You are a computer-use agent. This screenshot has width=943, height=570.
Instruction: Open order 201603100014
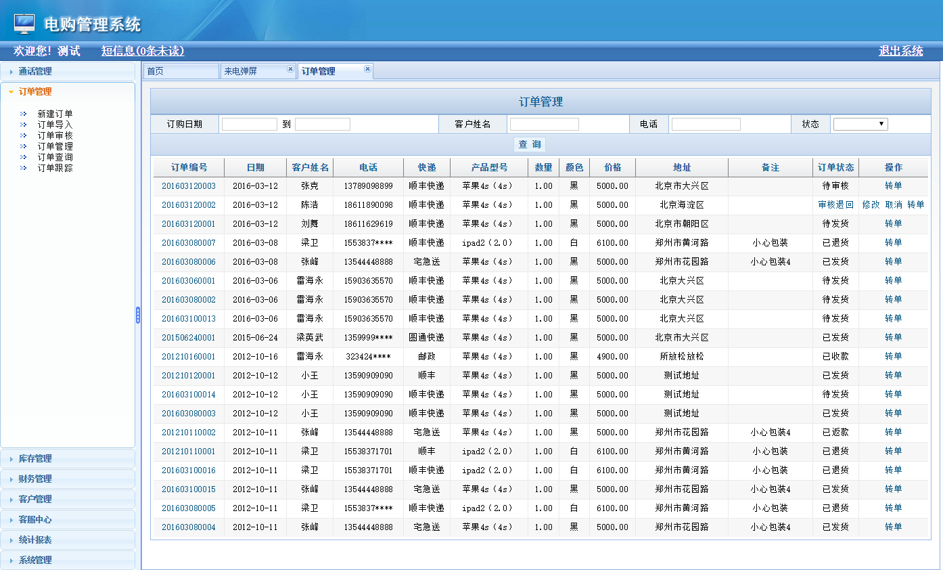coord(189,395)
